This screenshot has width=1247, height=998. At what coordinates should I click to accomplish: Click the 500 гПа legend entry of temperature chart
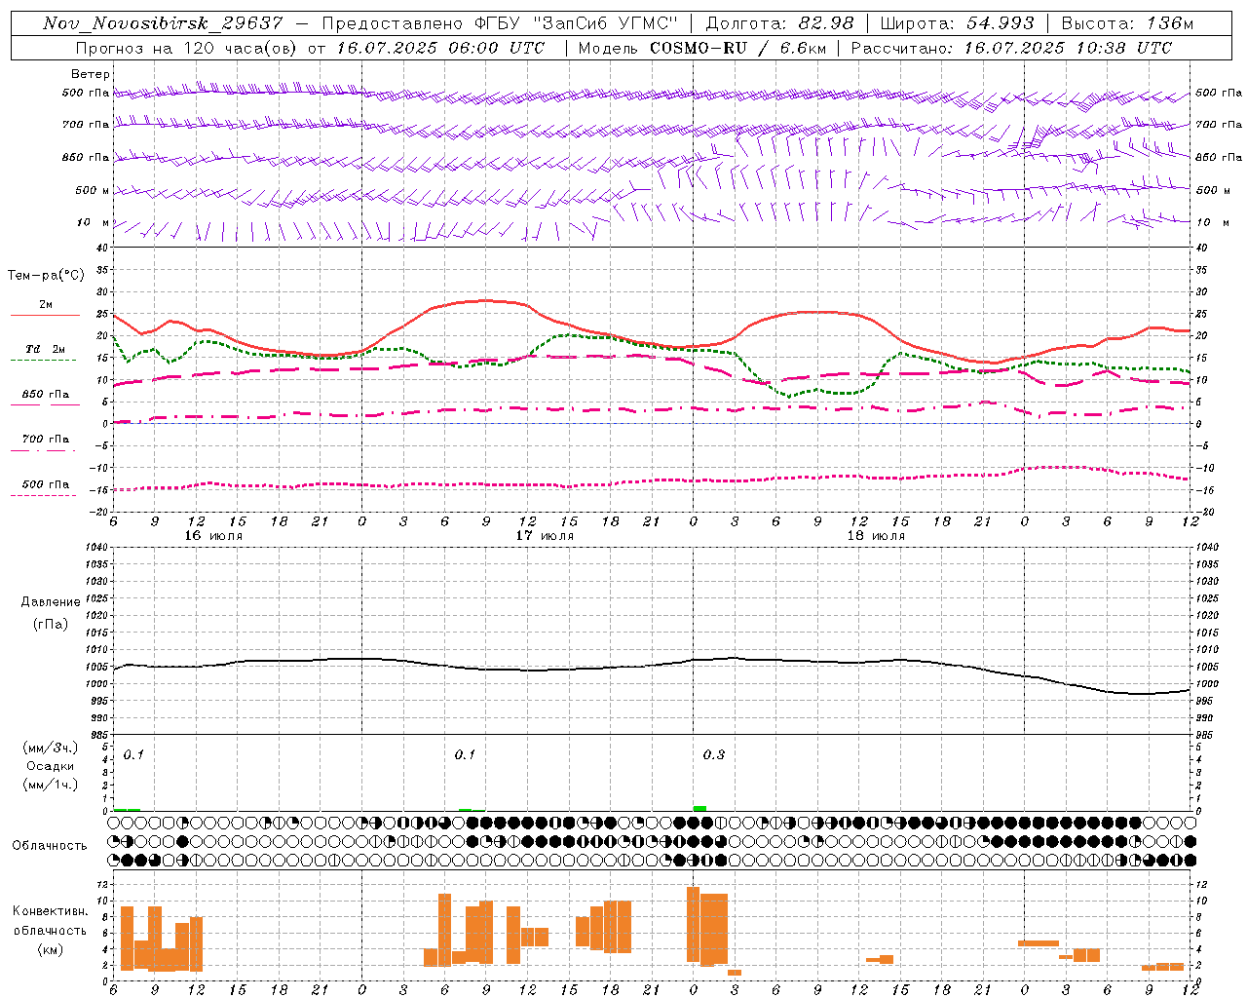[x=46, y=484]
